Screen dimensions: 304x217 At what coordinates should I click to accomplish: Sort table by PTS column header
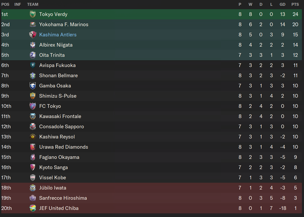click(295, 4)
